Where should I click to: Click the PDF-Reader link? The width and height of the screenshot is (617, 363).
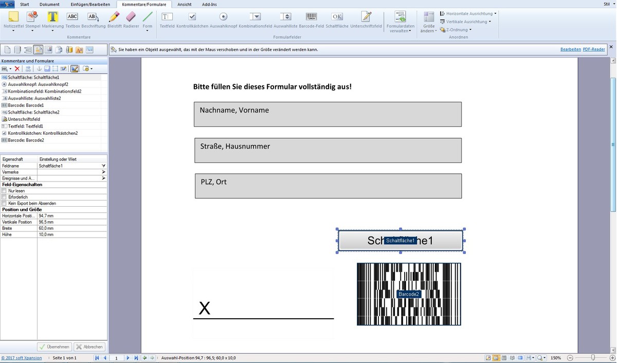tap(594, 49)
